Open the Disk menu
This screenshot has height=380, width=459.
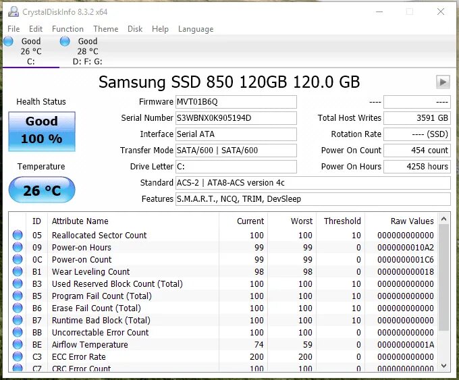pos(135,29)
